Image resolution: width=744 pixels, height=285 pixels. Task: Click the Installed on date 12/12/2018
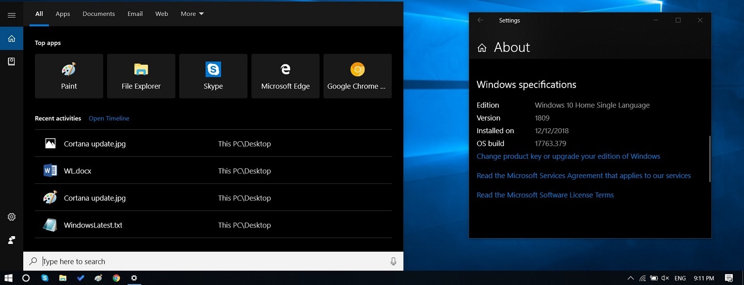552,131
